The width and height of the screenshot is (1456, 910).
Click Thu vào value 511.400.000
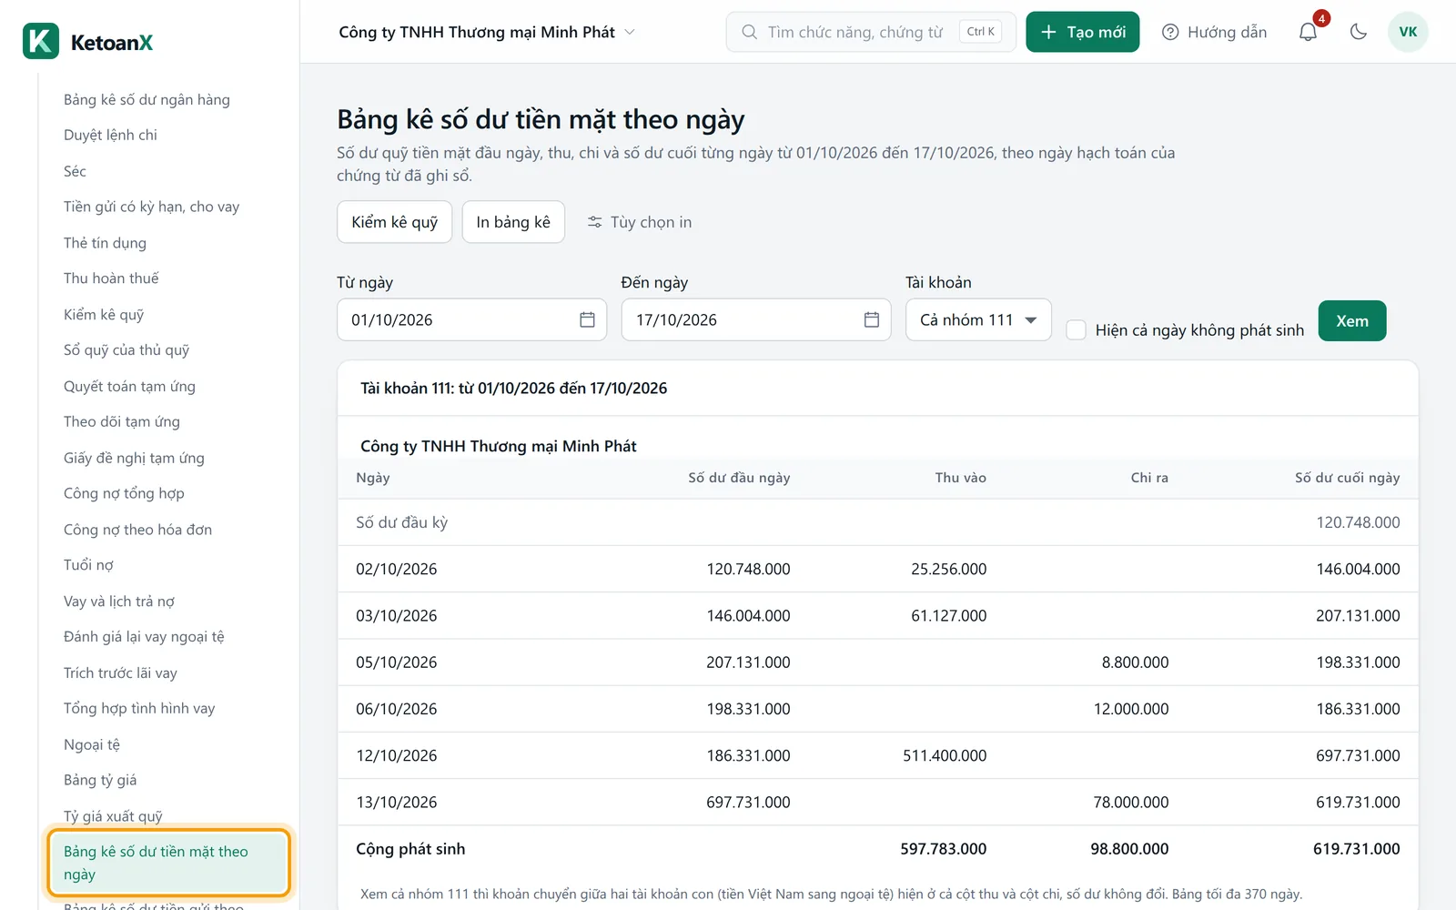coord(945,755)
